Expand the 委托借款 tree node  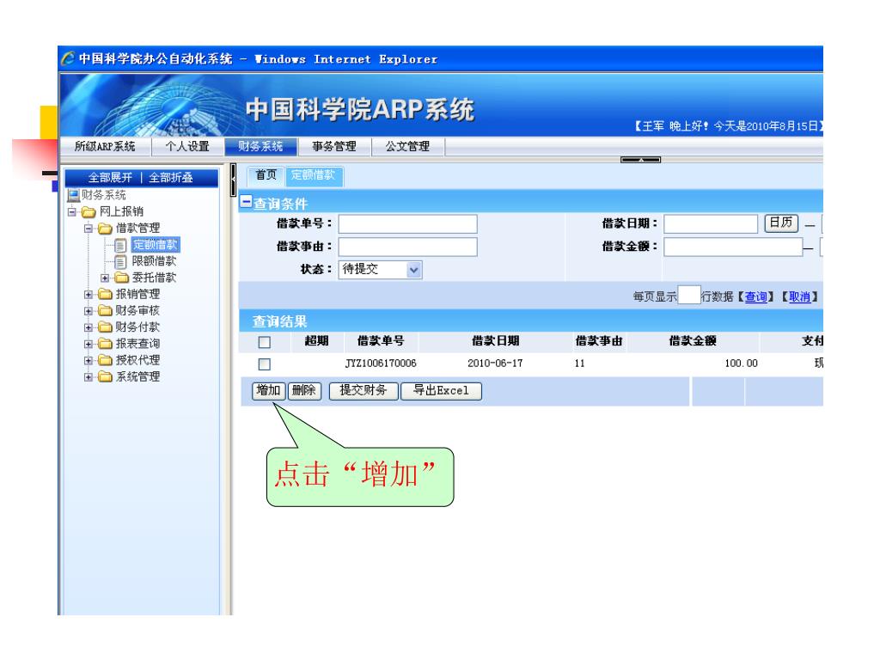point(105,278)
